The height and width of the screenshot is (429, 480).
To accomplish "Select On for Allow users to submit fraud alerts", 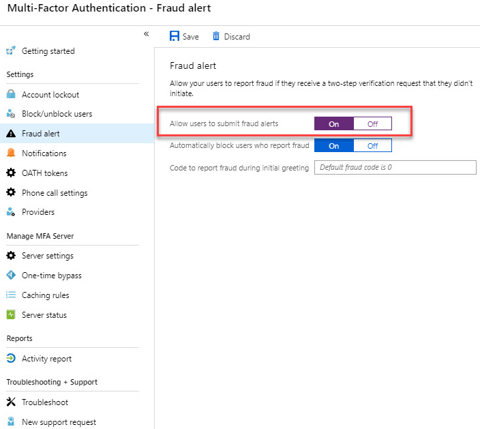I will coord(333,123).
